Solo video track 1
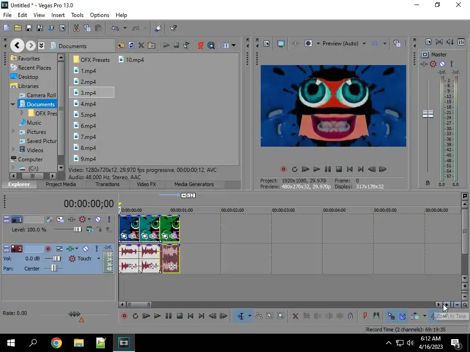Screen dimensions: 470x352 [109, 220]
